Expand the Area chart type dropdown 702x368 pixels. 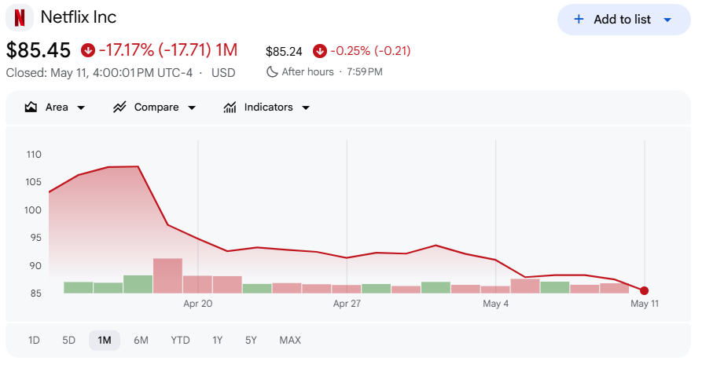(81, 107)
